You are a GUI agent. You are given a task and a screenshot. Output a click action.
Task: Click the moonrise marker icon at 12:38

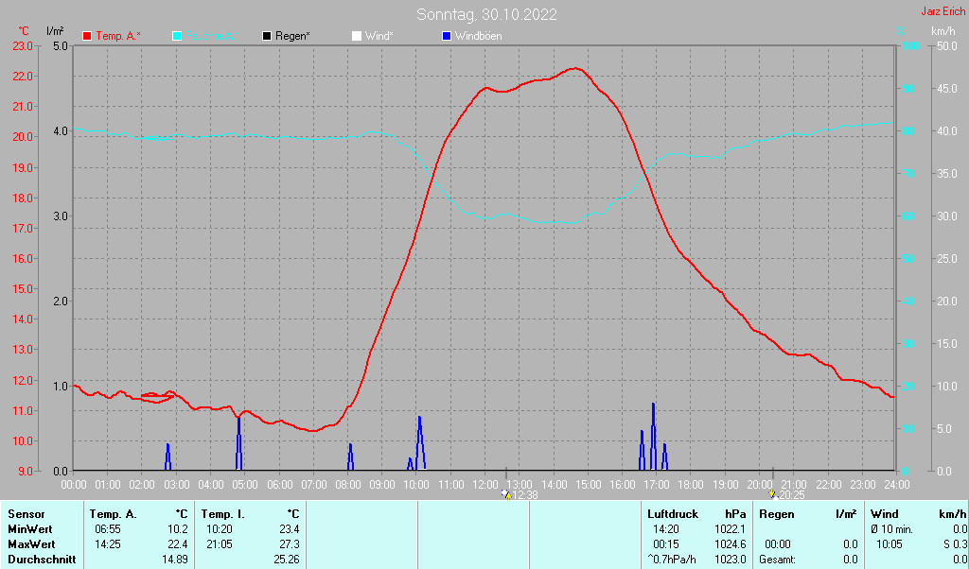(507, 494)
